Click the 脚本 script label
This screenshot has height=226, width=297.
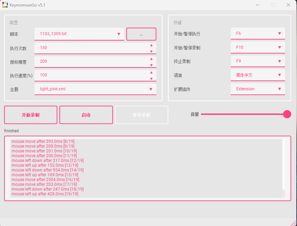click(x=14, y=34)
